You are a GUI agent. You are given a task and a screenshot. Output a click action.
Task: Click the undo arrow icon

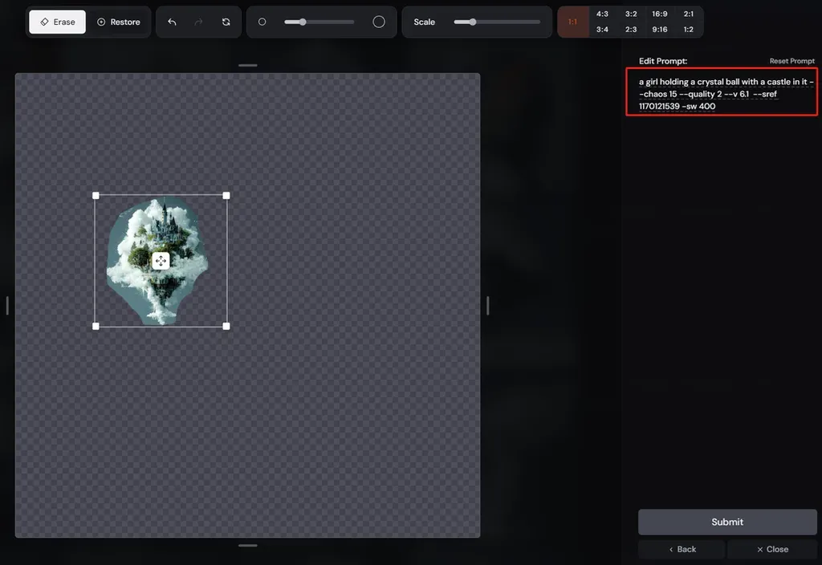coord(172,22)
